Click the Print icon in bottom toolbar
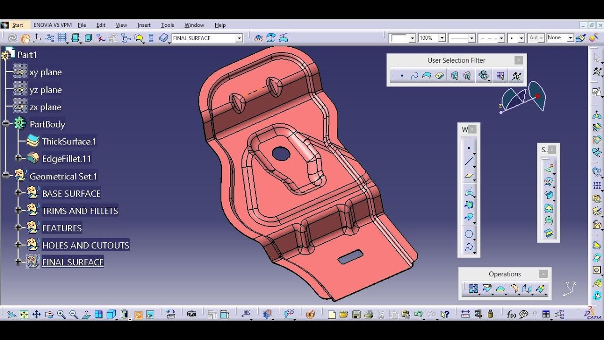 click(369, 314)
